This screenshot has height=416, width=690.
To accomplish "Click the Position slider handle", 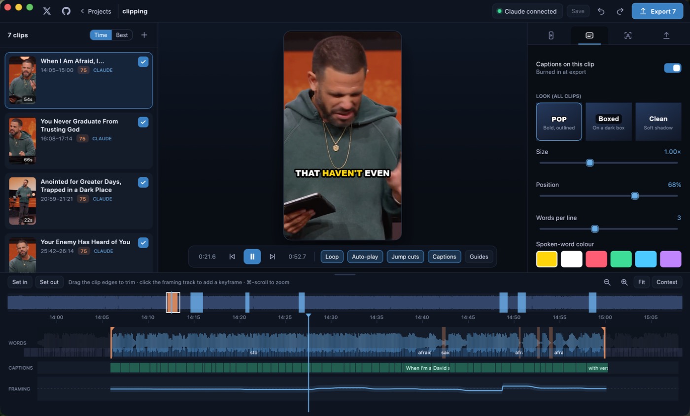I will point(635,196).
